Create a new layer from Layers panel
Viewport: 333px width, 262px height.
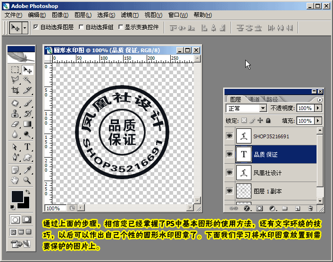298,208
